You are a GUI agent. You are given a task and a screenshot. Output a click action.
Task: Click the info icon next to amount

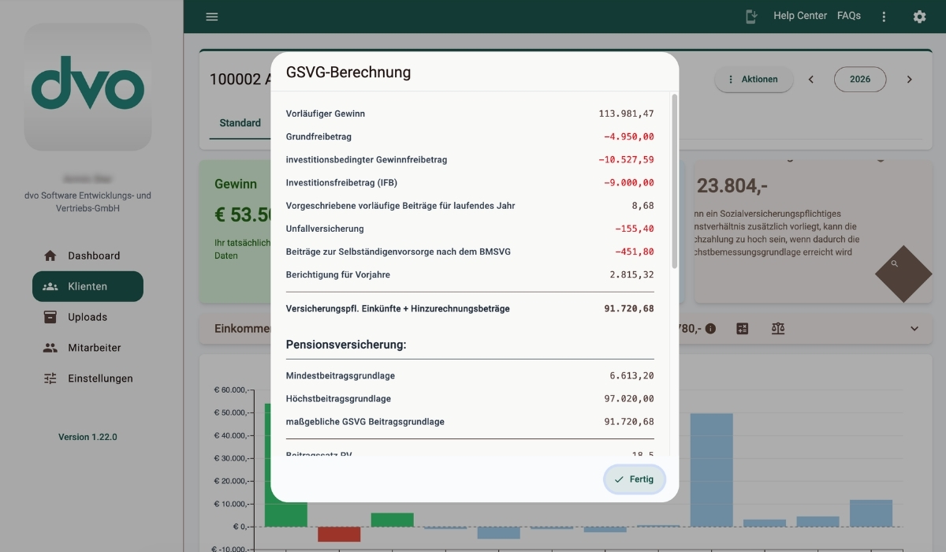pos(710,328)
